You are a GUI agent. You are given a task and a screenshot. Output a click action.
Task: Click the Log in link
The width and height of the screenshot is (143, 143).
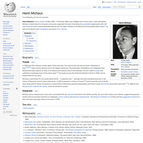(x=139, y=2)
